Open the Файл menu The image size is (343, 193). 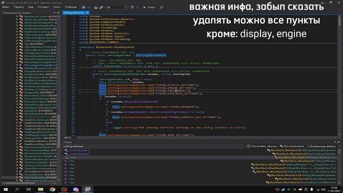click(x=6, y=7)
